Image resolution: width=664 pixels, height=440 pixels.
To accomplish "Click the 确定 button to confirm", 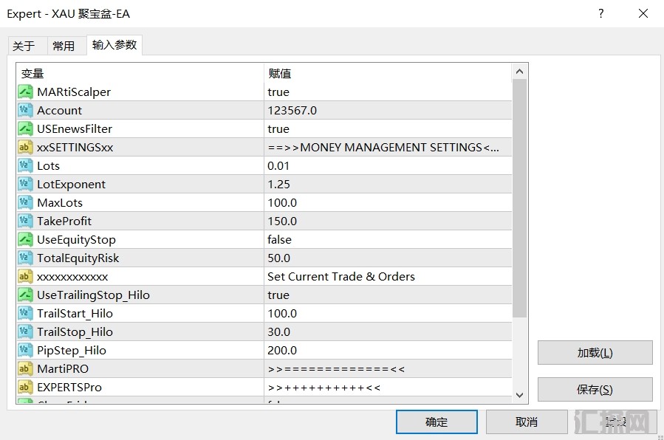I will (437, 422).
